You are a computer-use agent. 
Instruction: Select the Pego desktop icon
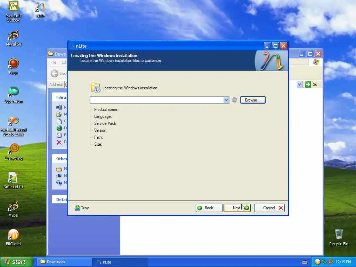(x=14, y=66)
